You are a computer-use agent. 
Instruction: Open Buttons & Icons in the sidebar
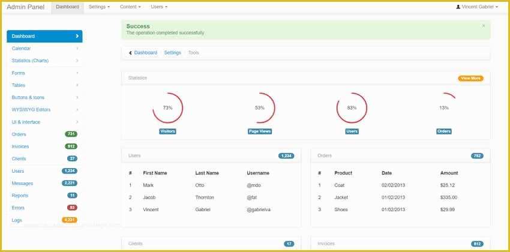(44, 97)
